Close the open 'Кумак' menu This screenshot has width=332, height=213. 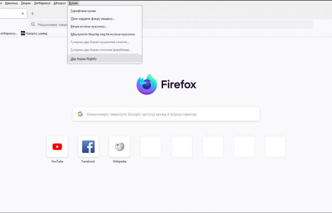[73, 3]
